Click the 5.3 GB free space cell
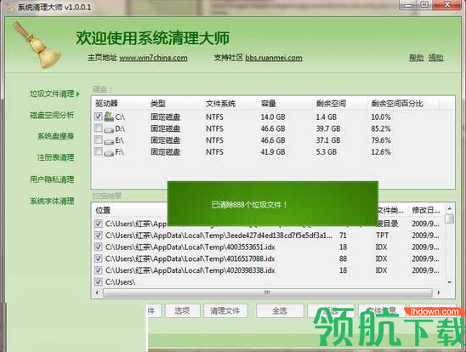This screenshot has width=466, height=352. click(x=326, y=152)
